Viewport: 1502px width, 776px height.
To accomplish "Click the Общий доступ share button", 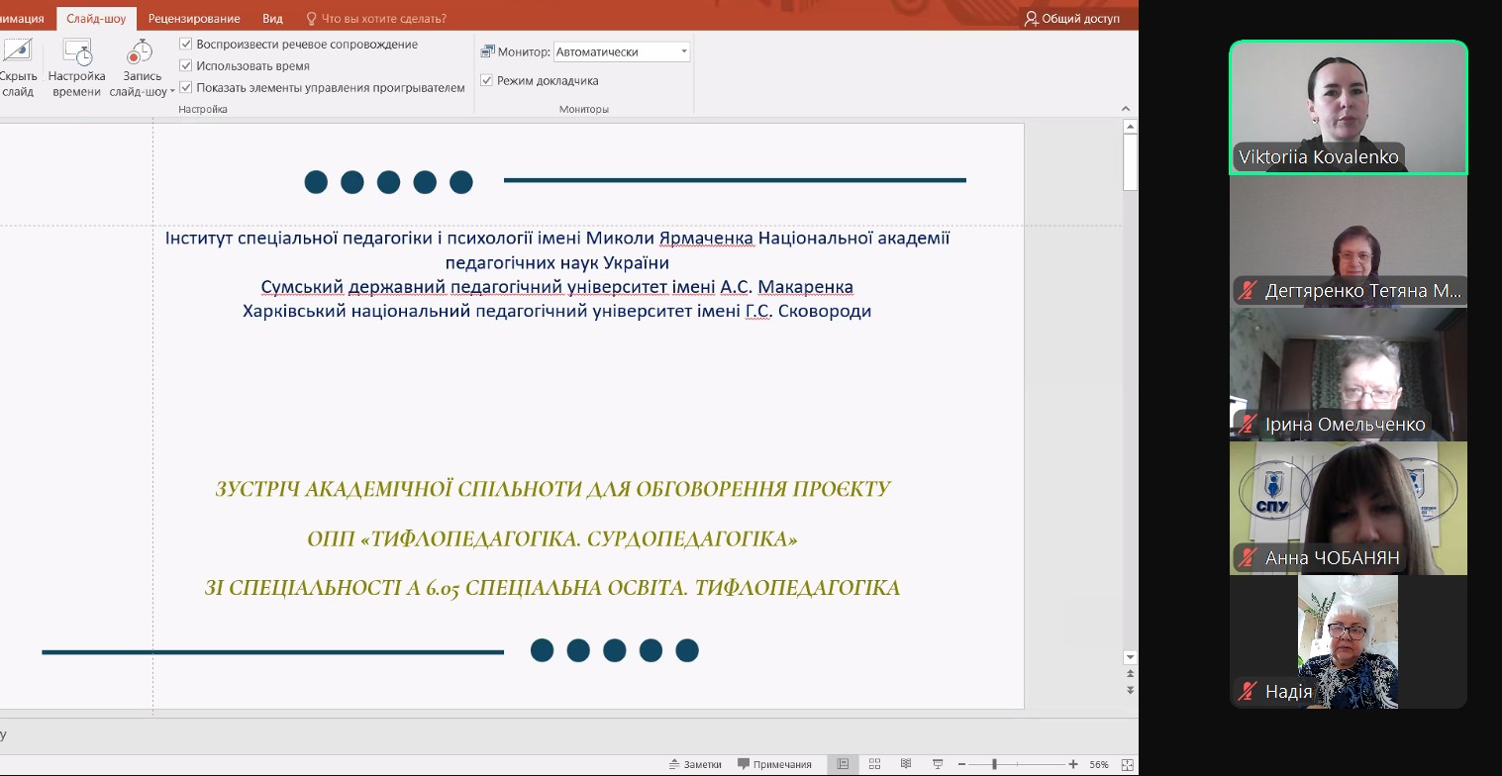I will click(1072, 19).
